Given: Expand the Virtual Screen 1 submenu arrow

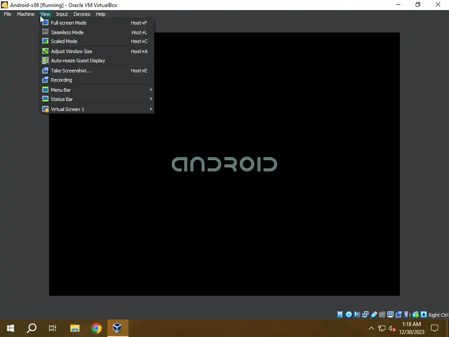Looking at the screenshot, I should pos(151,109).
